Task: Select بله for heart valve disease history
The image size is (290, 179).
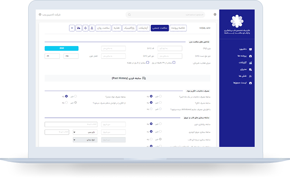Action: pos(151,139)
